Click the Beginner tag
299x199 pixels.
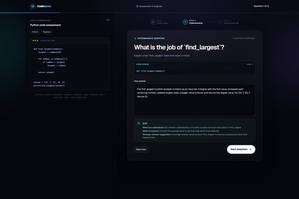[47, 32]
